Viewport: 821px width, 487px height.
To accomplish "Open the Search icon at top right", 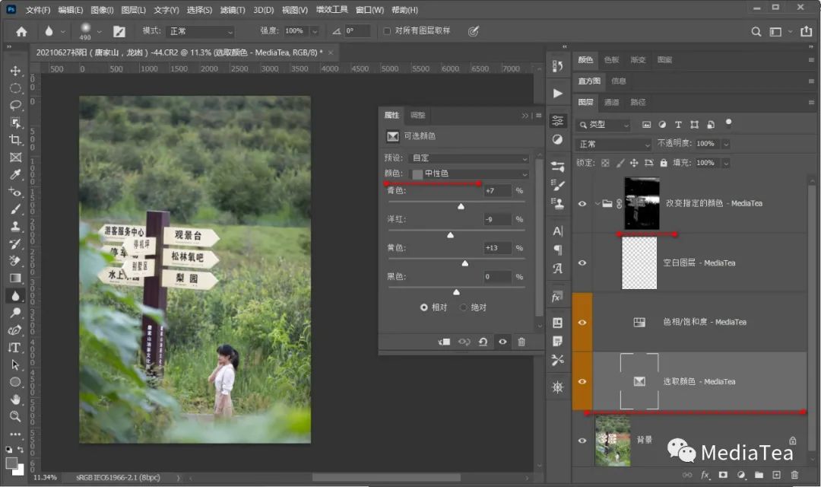I will 756,31.
